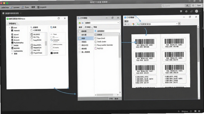The image size is (204, 114).
Task: Select the second tab in the middle window
Action: (88, 27)
